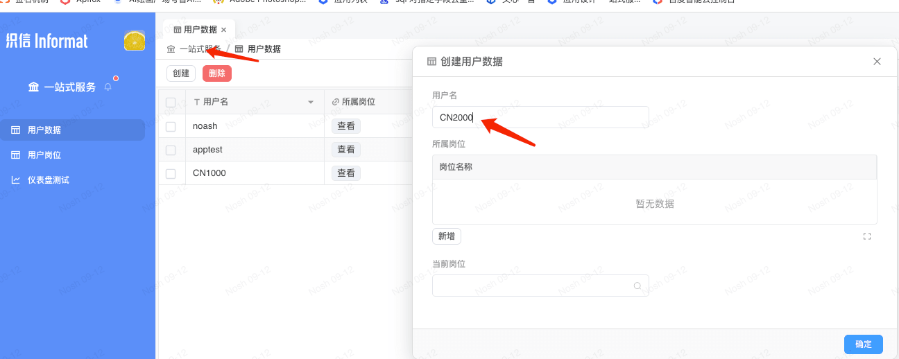Image resolution: width=899 pixels, height=359 pixels.
Task: Click the building icon beside sidebar 一站式服务 title
Action: (33, 87)
